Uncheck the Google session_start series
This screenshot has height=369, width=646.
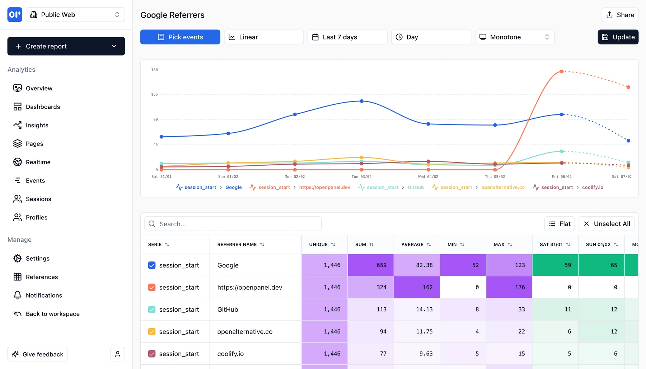coord(151,265)
